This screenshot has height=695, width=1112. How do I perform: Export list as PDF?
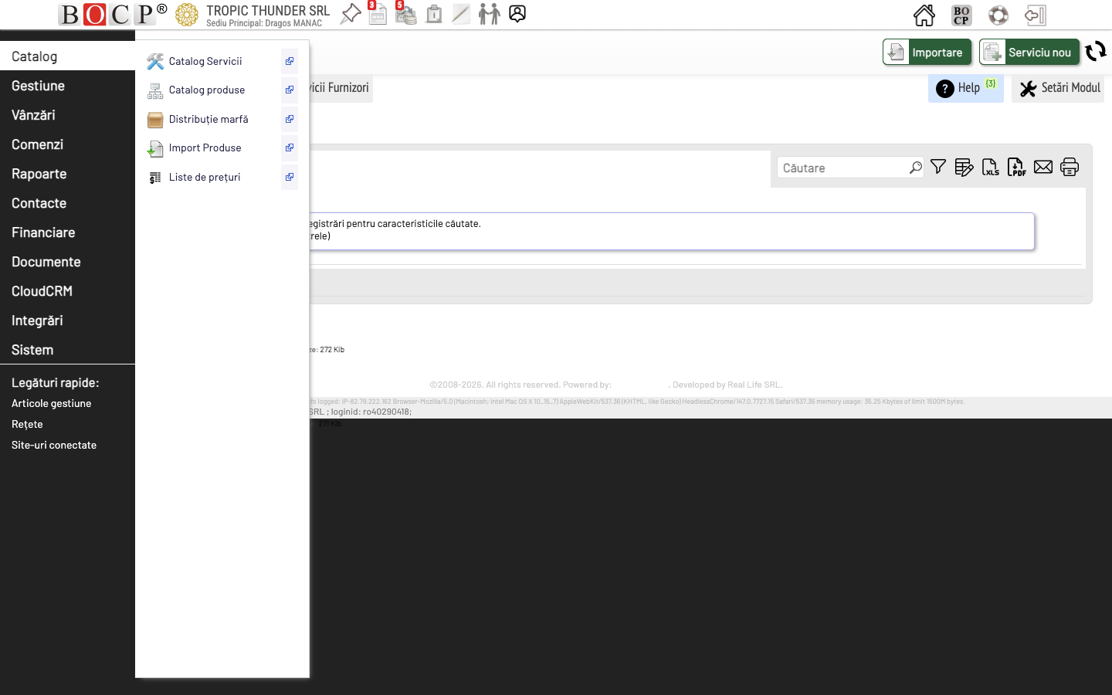tap(1016, 167)
